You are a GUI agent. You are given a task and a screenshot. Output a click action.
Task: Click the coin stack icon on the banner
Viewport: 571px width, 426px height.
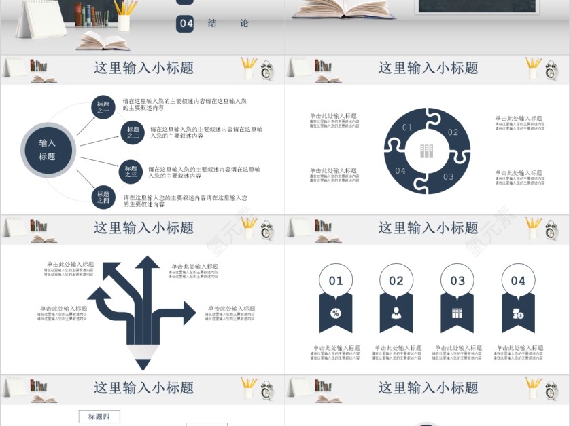(x=518, y=313)
